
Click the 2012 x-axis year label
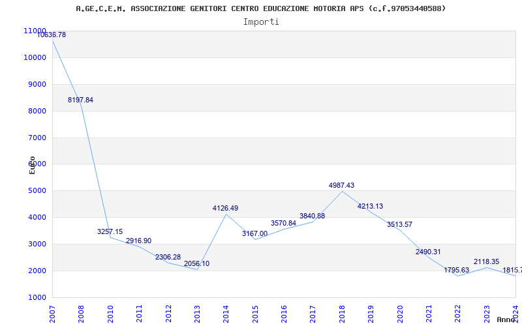168,314
